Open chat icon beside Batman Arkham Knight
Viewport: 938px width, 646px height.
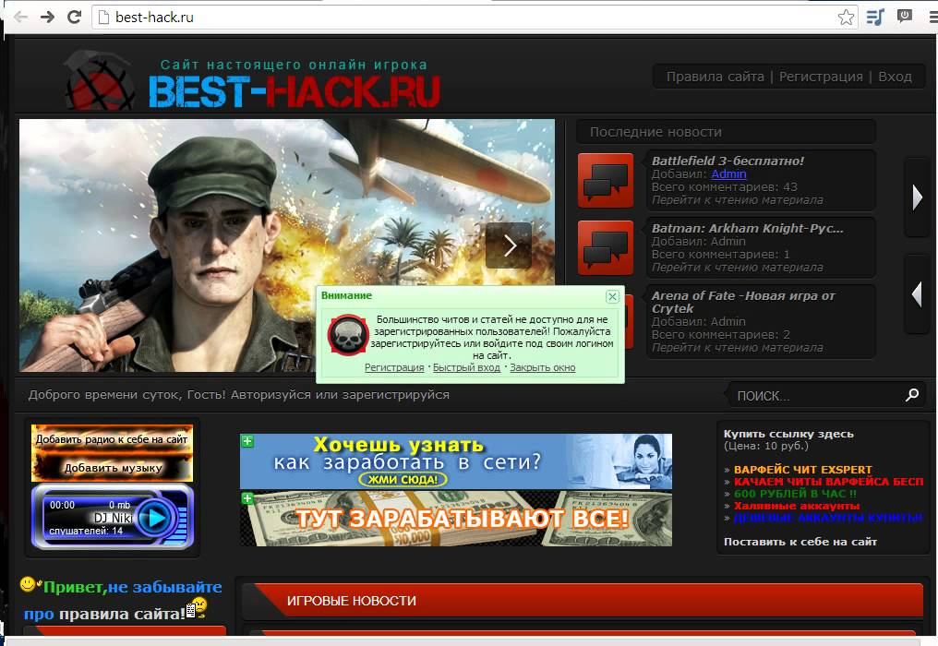(x=606, y=247)
